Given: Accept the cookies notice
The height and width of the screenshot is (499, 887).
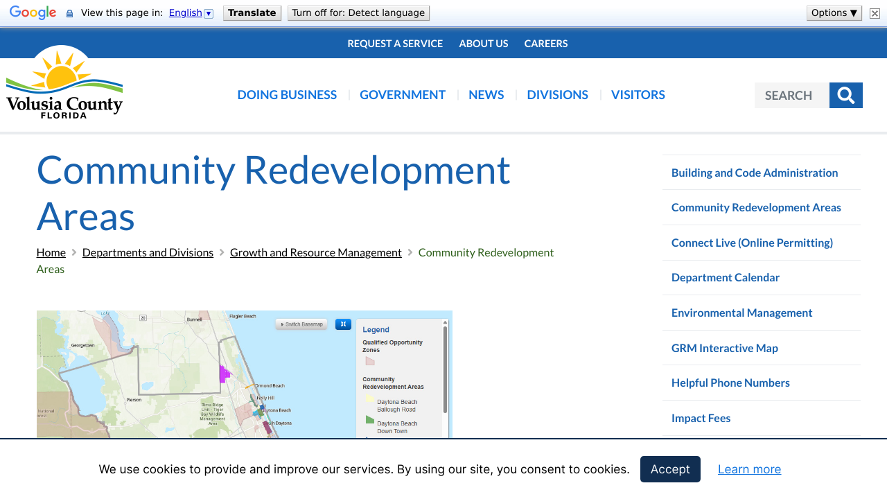Looking at the screenshot, I should pos(669,469).
